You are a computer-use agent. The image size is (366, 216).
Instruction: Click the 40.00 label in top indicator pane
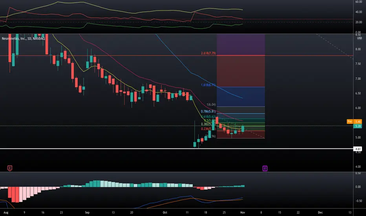click(359, 12)
